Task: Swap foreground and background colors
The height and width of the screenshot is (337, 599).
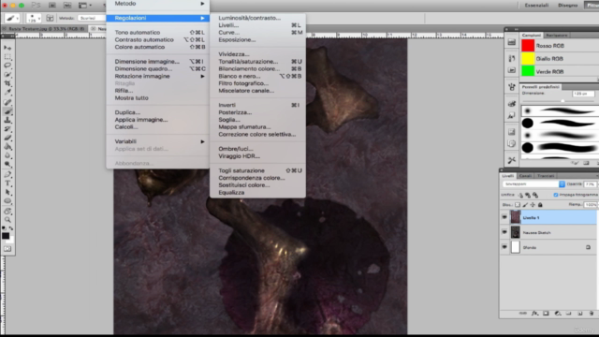Action: [x=11, y=228]
